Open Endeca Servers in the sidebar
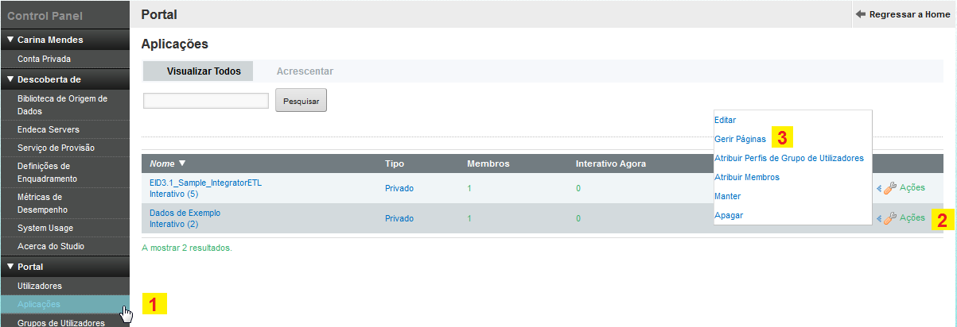Image resolution: width=957 pixels, height=327 pixels. (x=49, y=129)
